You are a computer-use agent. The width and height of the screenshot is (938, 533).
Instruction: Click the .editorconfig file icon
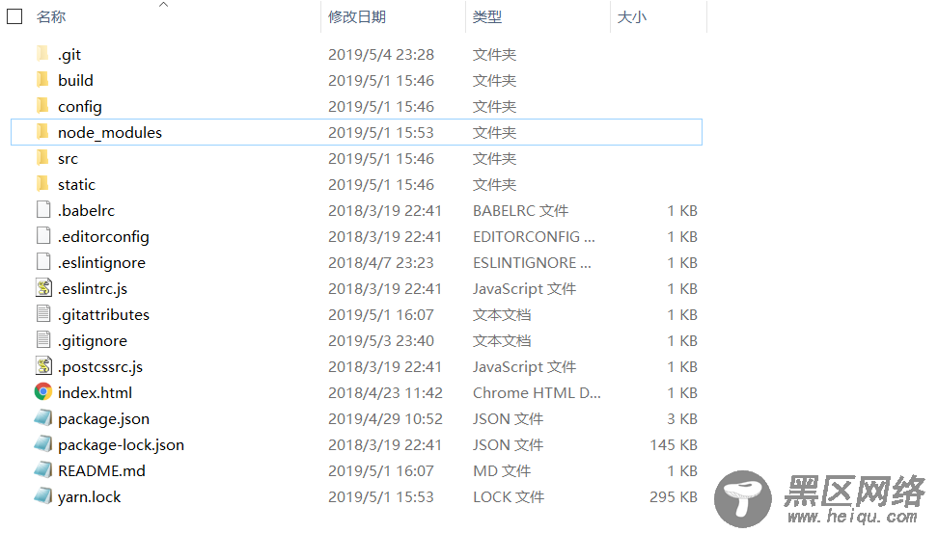pos(43,236)
